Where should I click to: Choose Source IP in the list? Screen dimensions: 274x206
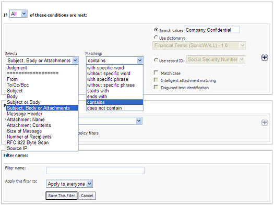[x=42, y=148]
